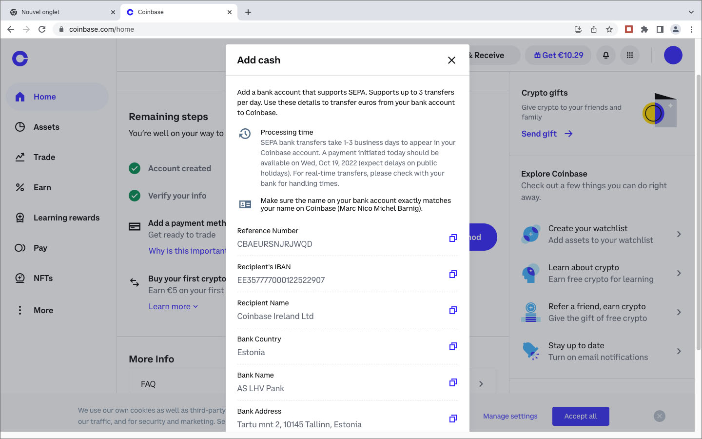
Task: Copy the Bank Address field
Action: (453, 419)
